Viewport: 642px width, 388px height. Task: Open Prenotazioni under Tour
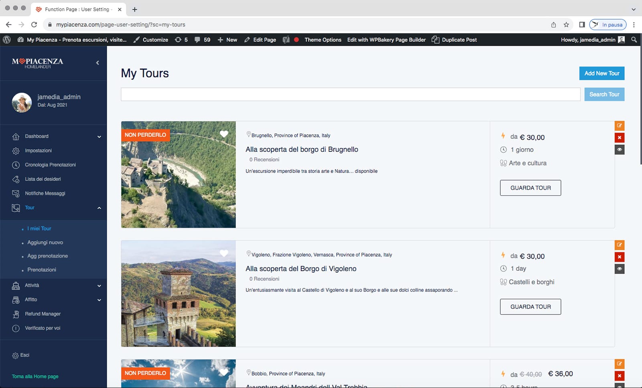coord(42,270)
